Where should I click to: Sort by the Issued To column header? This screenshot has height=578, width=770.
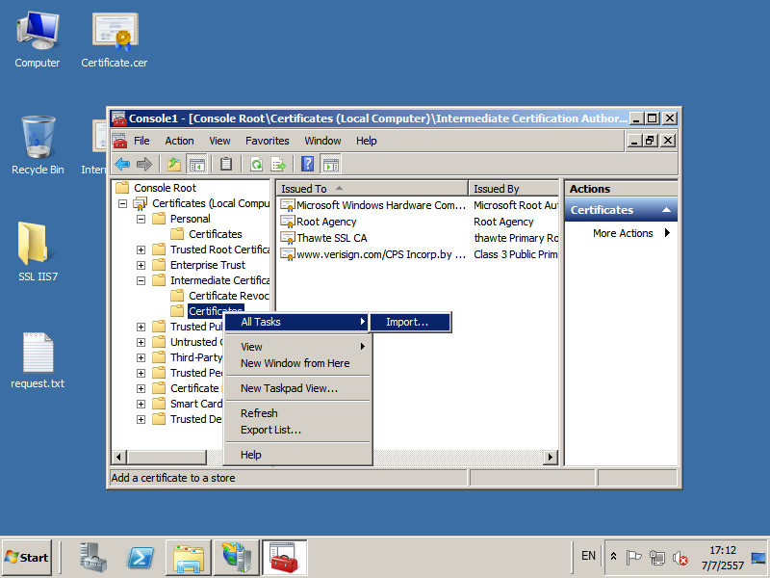(372, 189)
